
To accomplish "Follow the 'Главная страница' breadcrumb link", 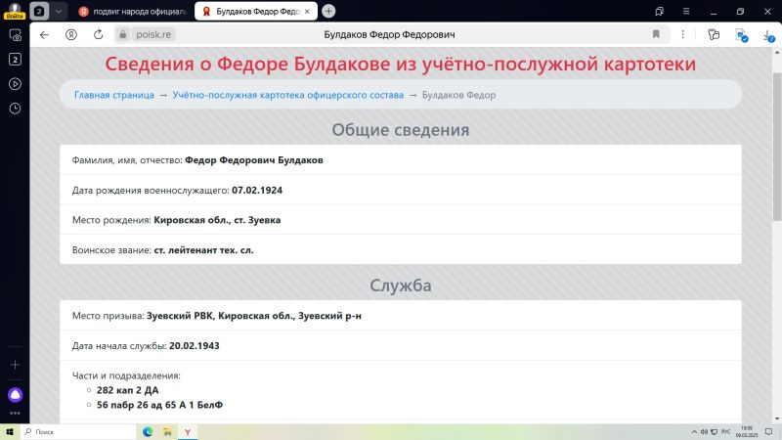I will point(114,95).
